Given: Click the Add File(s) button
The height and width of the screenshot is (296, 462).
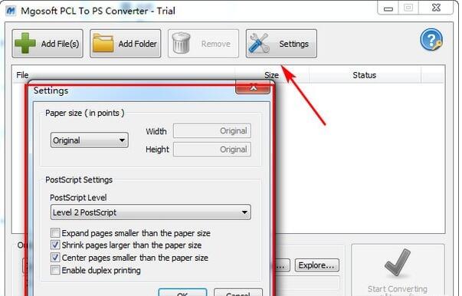Looking at the screenshot, I should (48, 44).
